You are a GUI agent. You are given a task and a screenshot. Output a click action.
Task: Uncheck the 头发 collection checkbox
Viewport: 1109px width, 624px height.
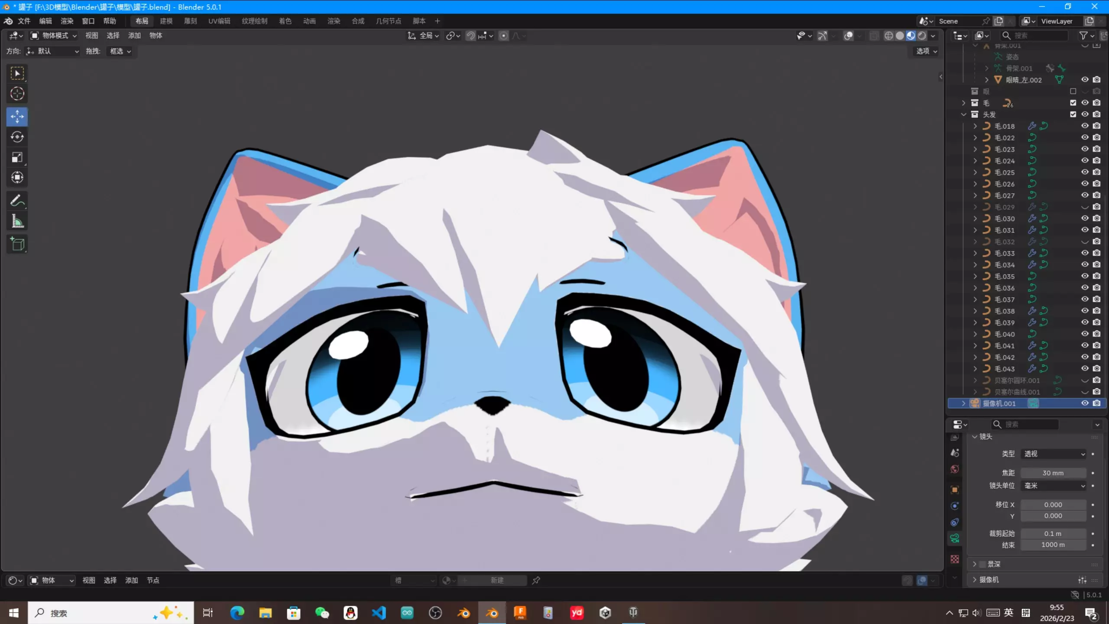click(1073, 114)
